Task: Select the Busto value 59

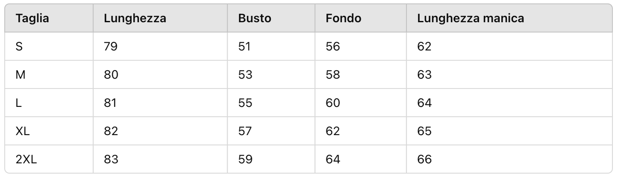Action: tap(245, 159)
